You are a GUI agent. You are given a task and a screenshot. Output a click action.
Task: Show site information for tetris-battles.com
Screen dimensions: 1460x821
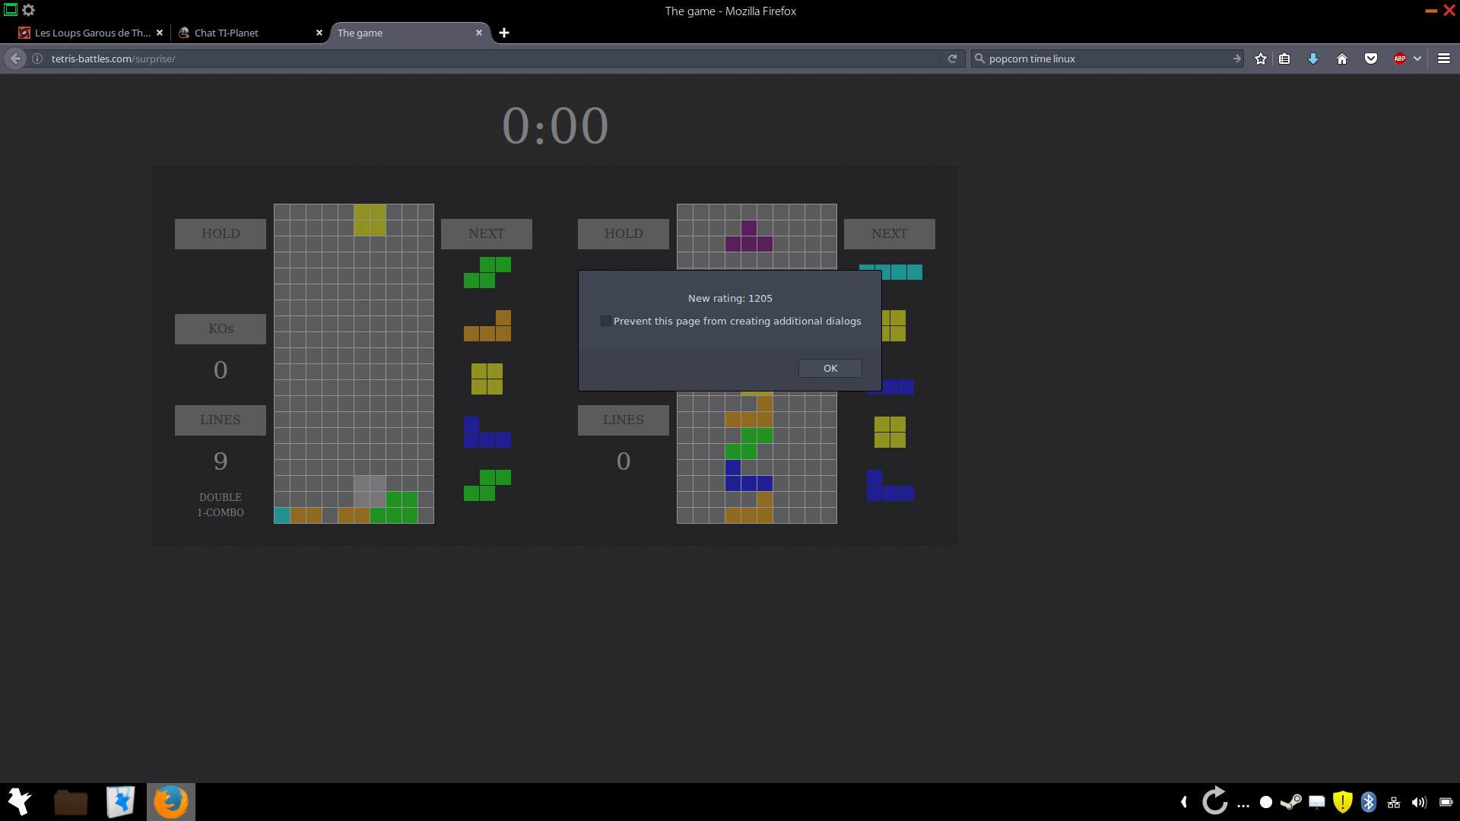click(x=37, y=59)
